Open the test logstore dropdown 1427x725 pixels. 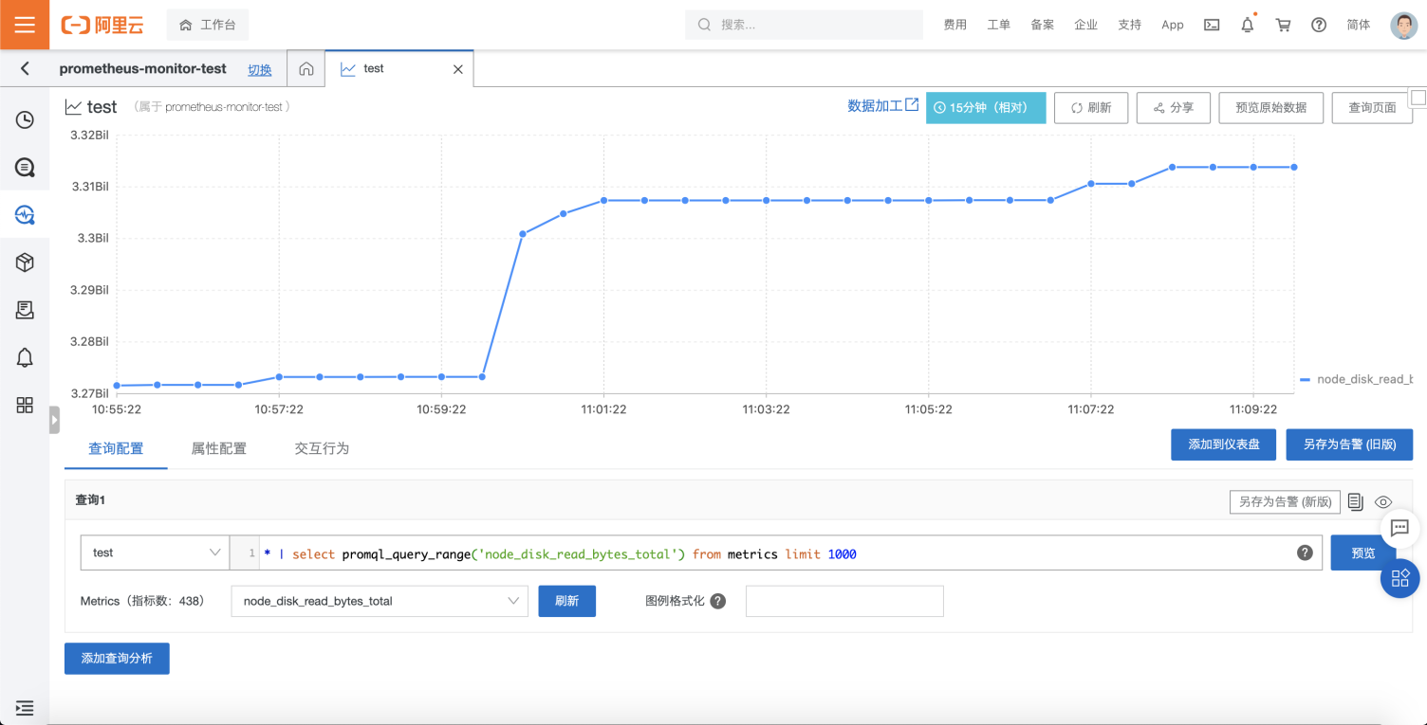155,553
